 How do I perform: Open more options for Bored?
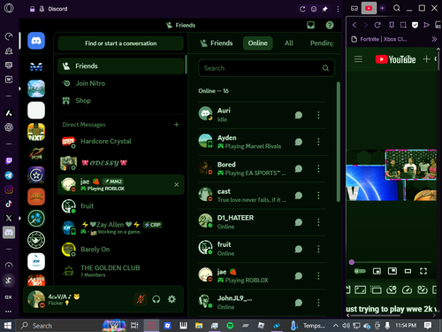318,168
